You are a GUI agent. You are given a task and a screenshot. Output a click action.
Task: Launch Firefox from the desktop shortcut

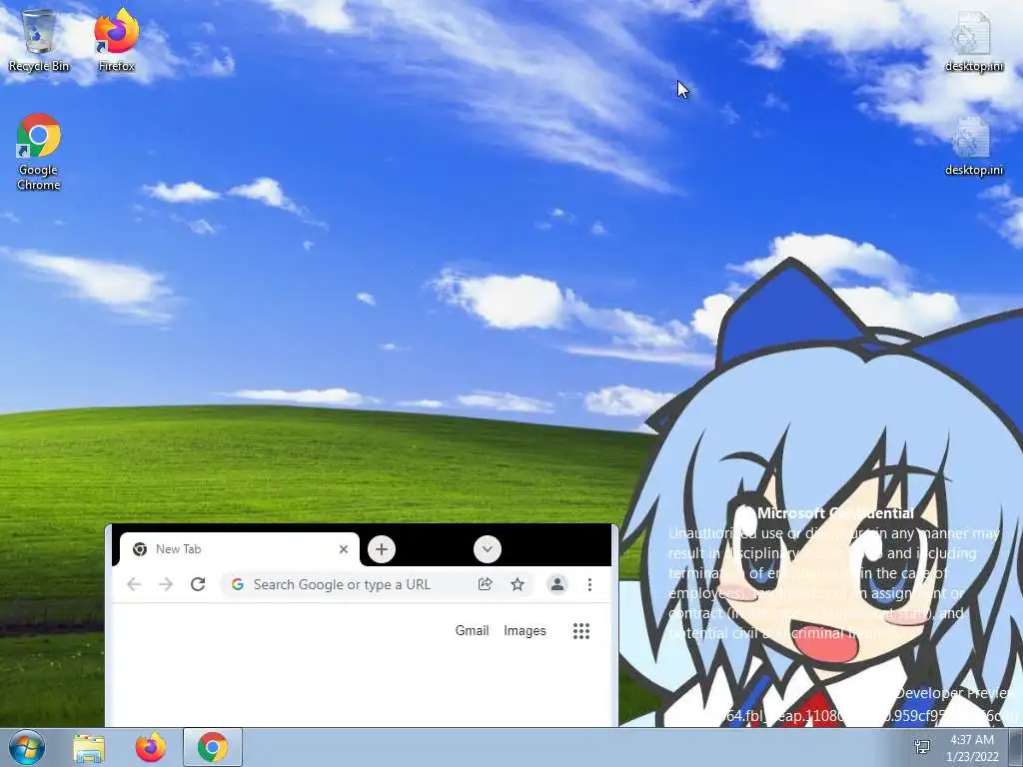(x=116, y=39)
